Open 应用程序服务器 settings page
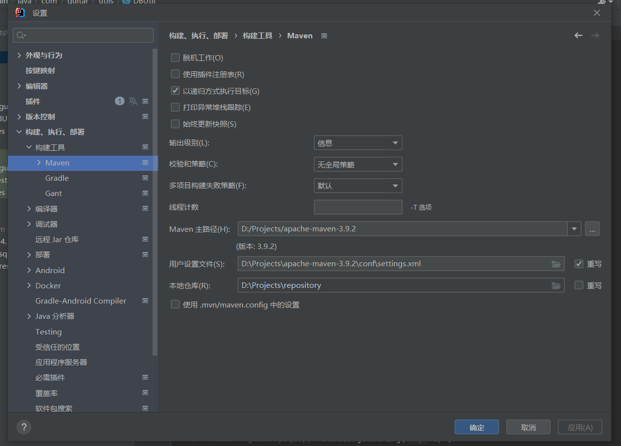Screen dimensions: 621x446 [x=61, y=362]
